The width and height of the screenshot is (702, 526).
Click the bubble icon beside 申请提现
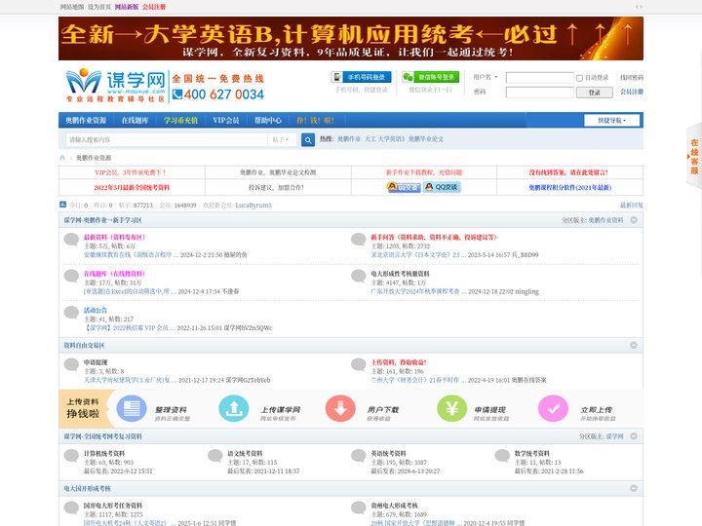[71, 364]
